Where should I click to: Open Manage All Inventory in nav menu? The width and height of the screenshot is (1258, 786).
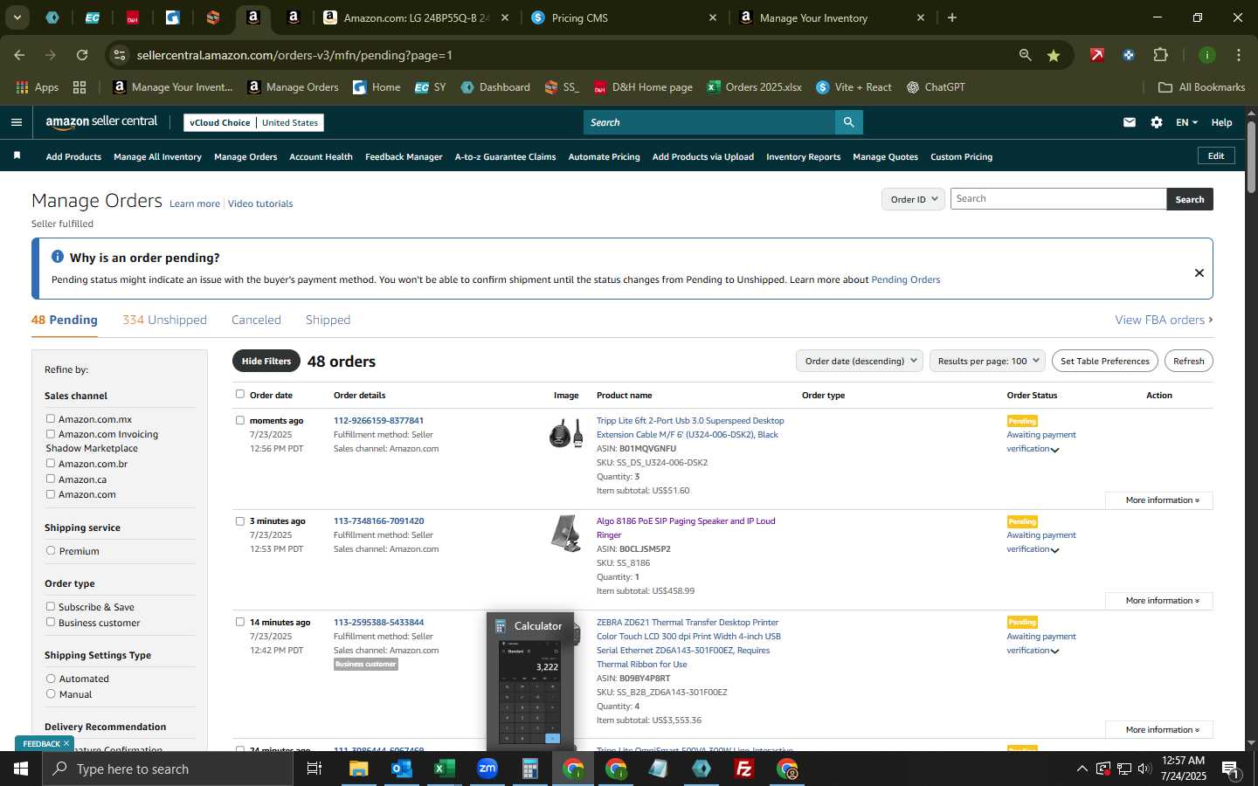157,157
